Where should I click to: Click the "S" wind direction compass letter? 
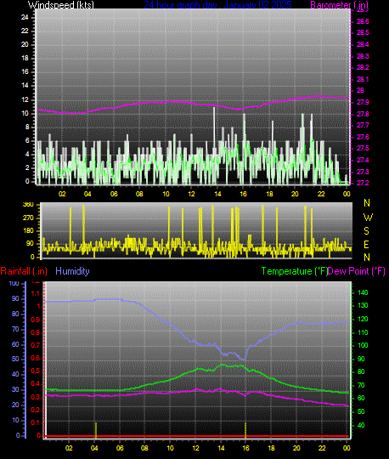pyautogui.click(x=366, y=231)
